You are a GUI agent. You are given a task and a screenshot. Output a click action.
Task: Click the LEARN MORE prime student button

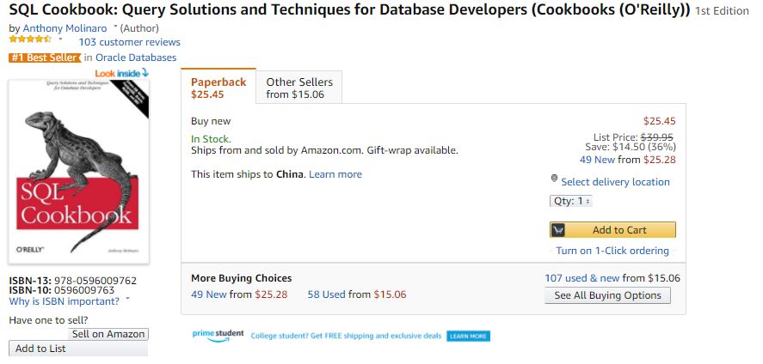pyautogui.click(x=468, y=336)
